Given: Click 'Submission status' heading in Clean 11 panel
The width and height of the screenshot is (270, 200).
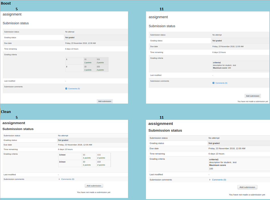Looking at the screenshot, I should [x=165, y=130].
